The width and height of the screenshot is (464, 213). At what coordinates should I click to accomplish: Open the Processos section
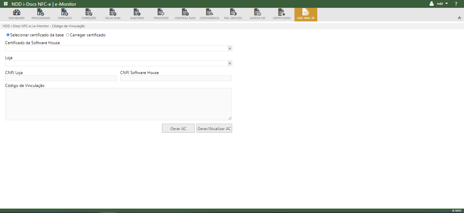coord(161,15)
